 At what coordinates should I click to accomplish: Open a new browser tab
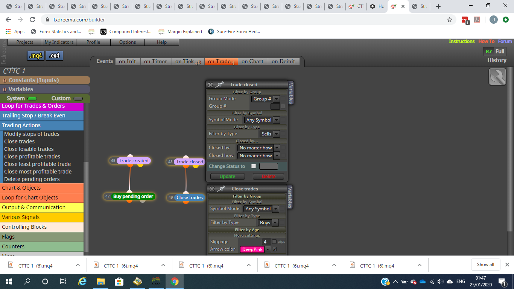[438, 6]
